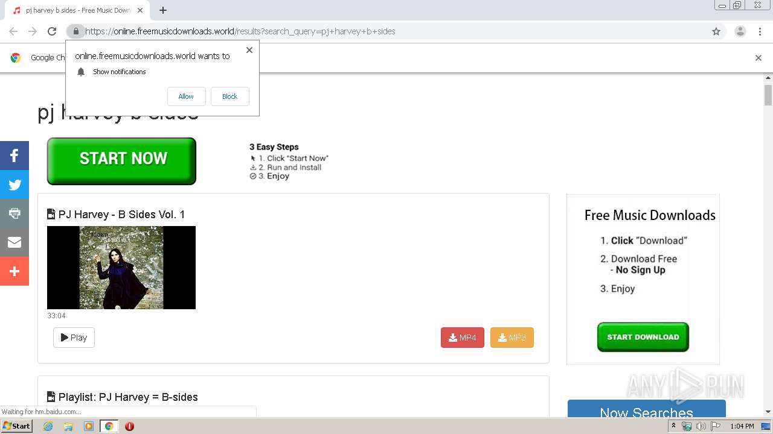Image resolution: width=773 pixels, height=434 pixels.
Task: Close the pj harvey b sides tab
Action: coord(140,10)
